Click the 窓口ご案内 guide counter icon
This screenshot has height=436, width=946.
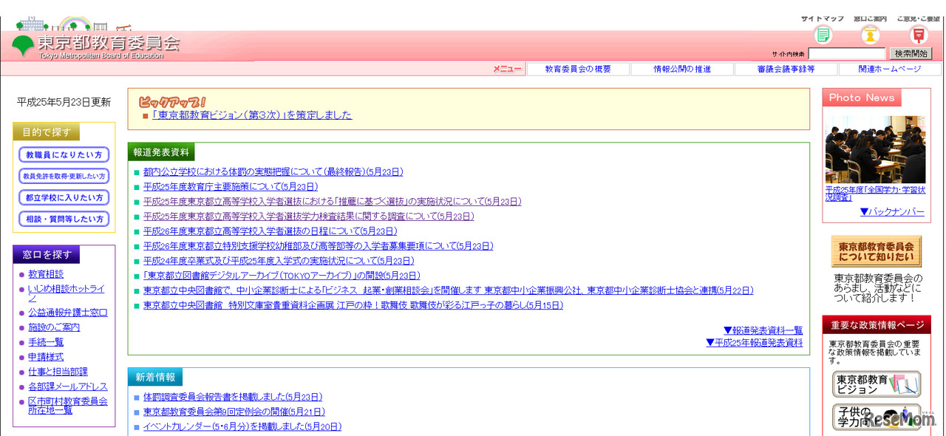point(871,34)
